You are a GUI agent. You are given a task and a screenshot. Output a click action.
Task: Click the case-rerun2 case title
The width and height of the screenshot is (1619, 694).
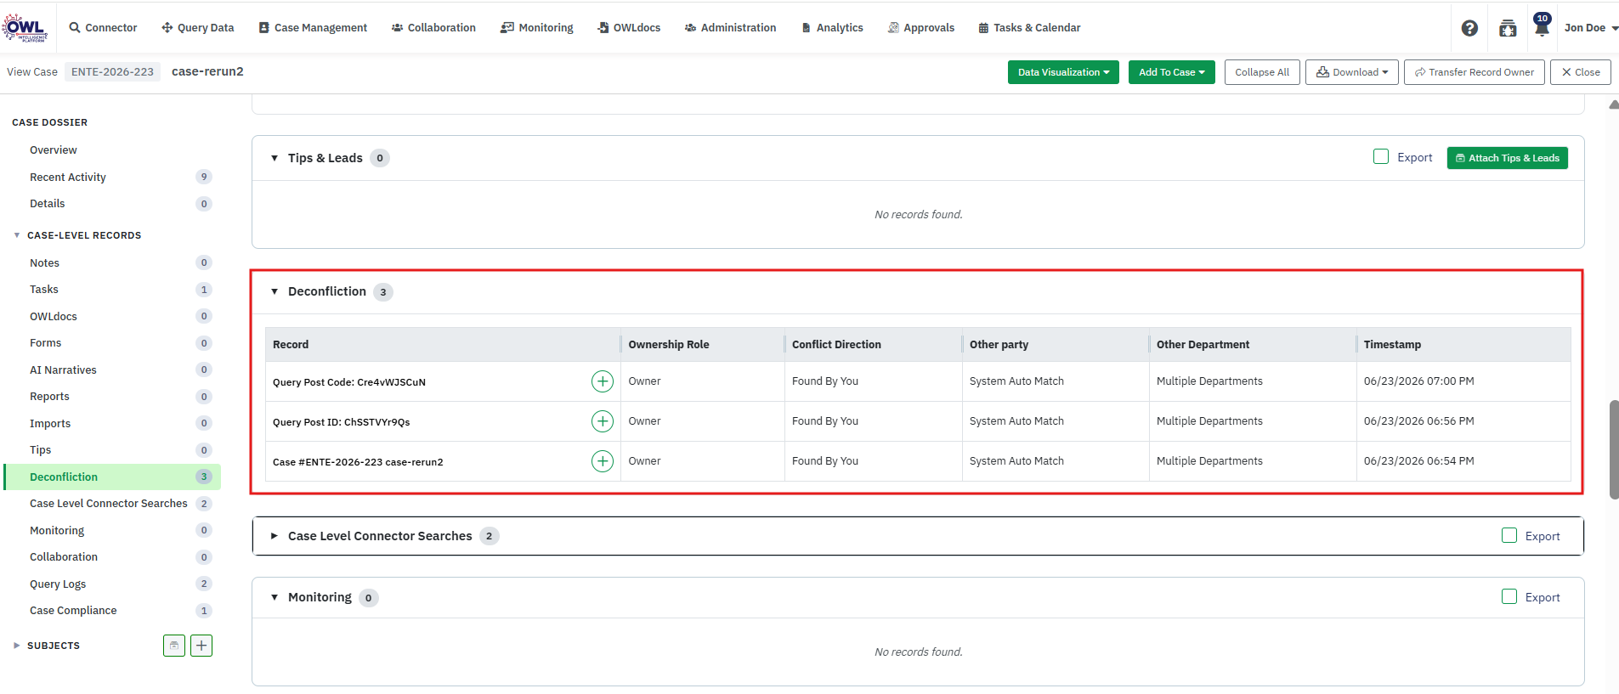pyautogui.click(x=207, y=72)
